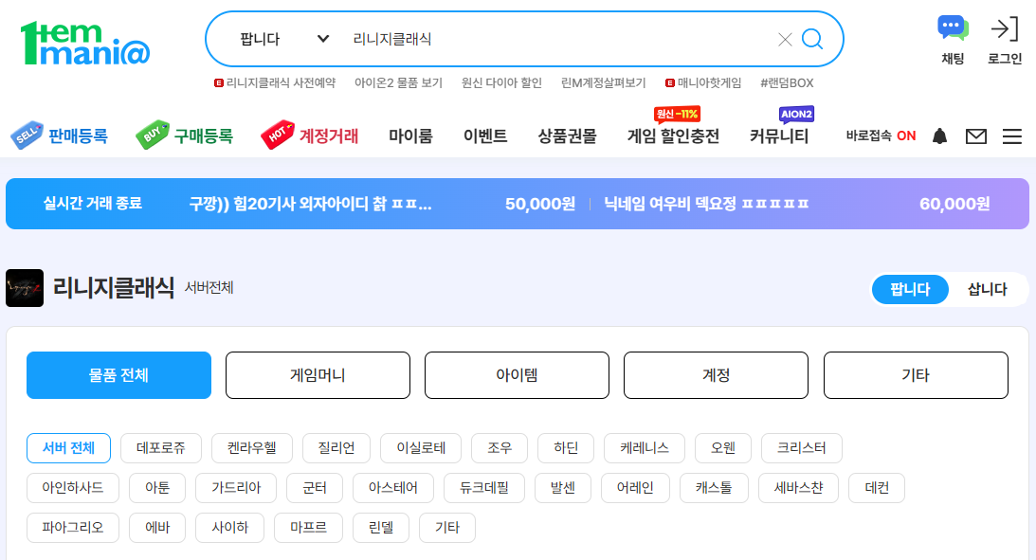Open 게임 할인충전 menu
Screen dimensions: 1036x560
click(673, 136)
